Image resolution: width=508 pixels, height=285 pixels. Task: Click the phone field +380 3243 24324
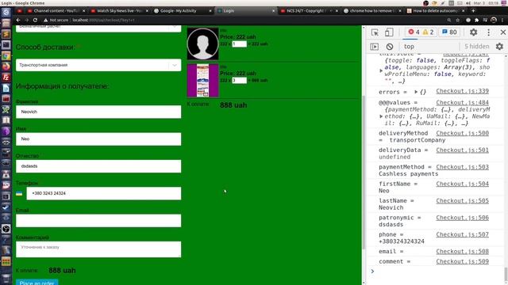(104, 193)
